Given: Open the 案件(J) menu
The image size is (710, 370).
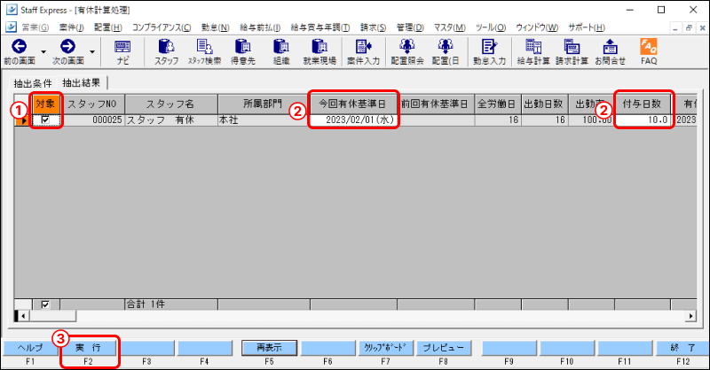Looking at the screenshot, I should (x=71, y=27).
